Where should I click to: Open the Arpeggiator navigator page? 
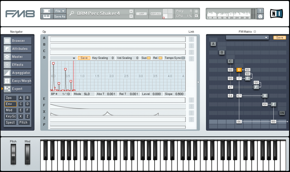tap(18, 73)
